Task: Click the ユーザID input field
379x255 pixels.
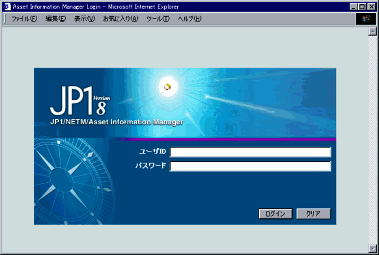Action: pyautogui.click(x=251, y=152)
